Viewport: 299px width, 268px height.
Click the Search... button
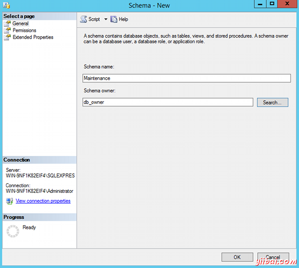[x=273, y=102]
